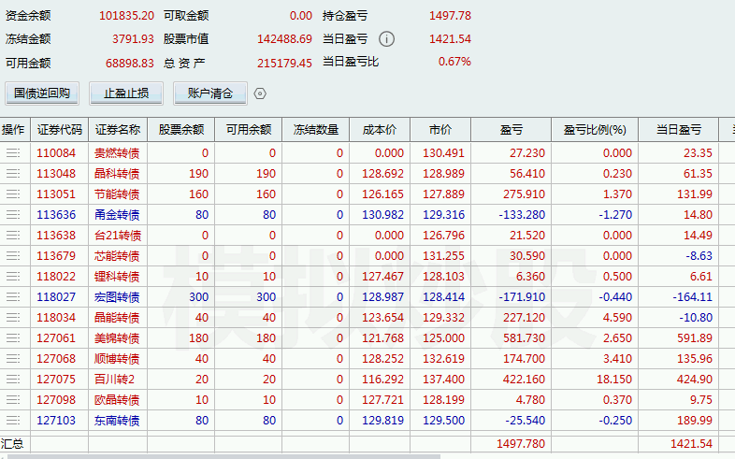Click the info icon beside 当日盈亏
This screenshot has height=459, width=735.
(x=386, y=39)
